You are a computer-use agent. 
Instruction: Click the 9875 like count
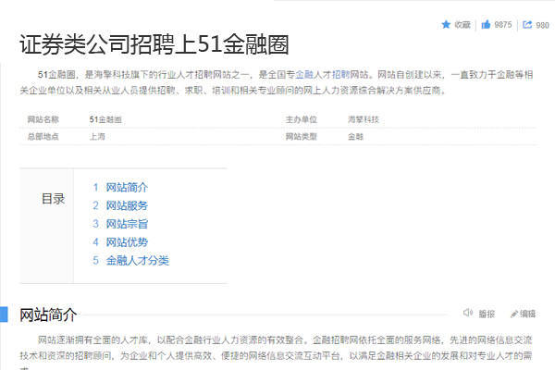[x=503, y=25]
